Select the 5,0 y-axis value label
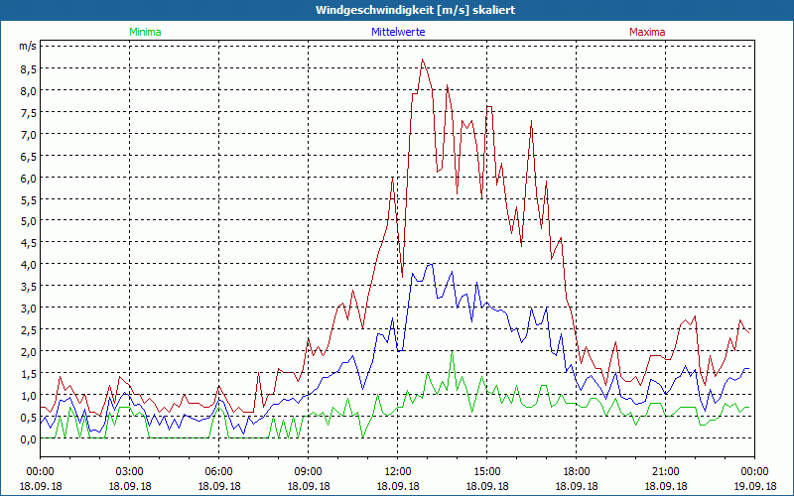Screen dimensions: 794x496 click(x=27, y=221)
